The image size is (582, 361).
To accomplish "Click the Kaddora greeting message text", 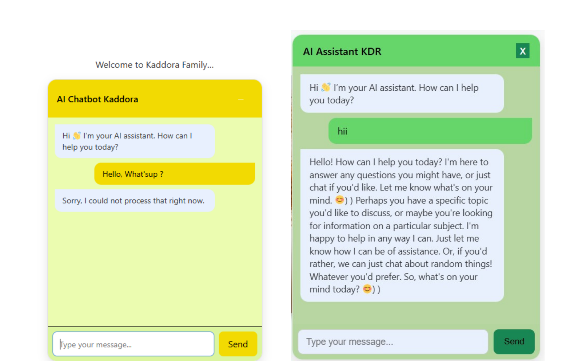I will pyautogui.click(x=135, y=141).
